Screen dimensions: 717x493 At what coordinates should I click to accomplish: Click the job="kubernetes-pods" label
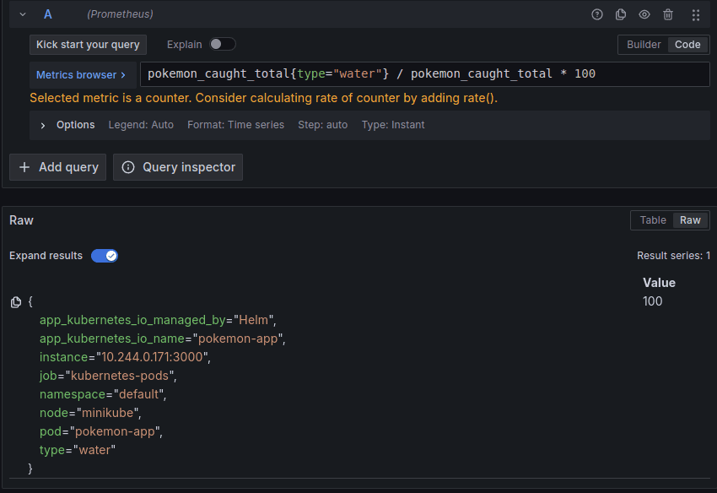(108, 376)
